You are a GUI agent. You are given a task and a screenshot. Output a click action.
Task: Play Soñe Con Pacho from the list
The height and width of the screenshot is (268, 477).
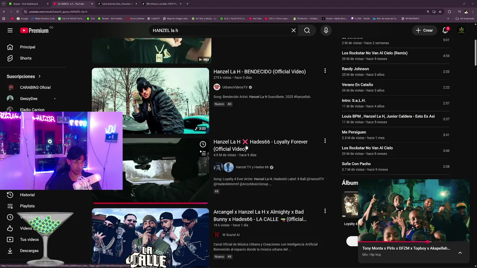pyautogui.click(x=395, y=166)
